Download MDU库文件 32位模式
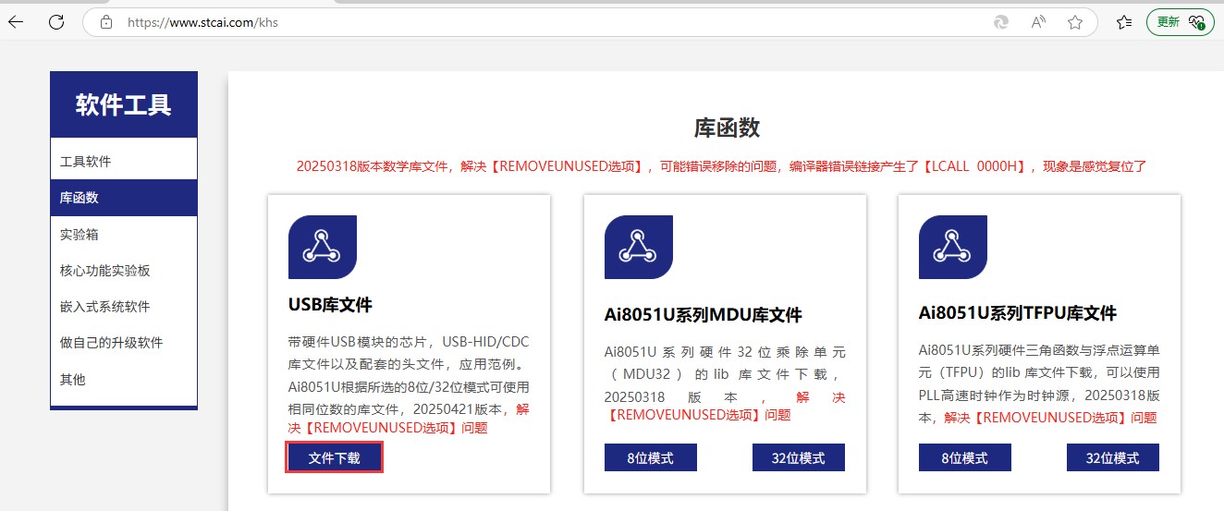Screen dimensions: 1224x511 [x=799, y=458]
